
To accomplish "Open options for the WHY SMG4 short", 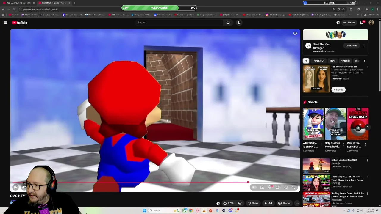I will click(321, 144).
